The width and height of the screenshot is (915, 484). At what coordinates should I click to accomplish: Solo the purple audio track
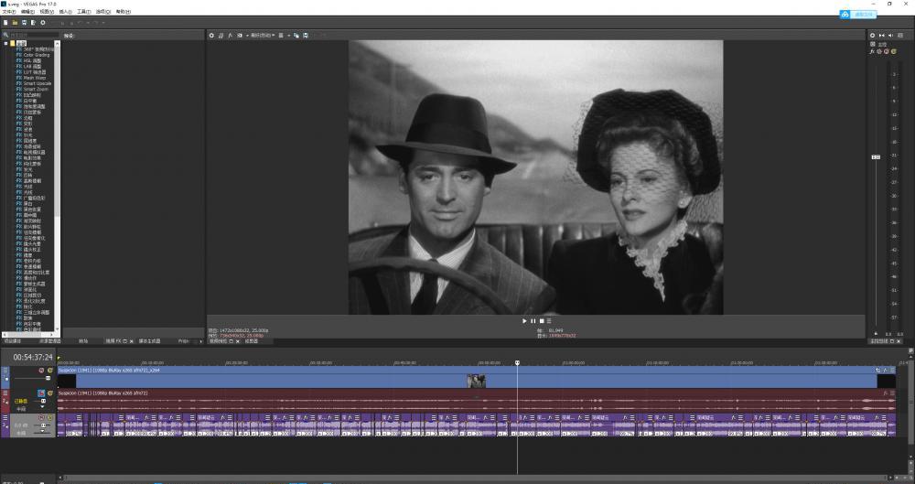point(49,418)
